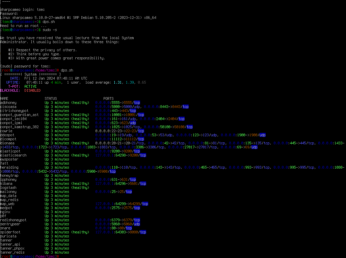Click the cowrie honeypot entry
The width and height of the screenshot is (346, 258).
pos(6,131)
